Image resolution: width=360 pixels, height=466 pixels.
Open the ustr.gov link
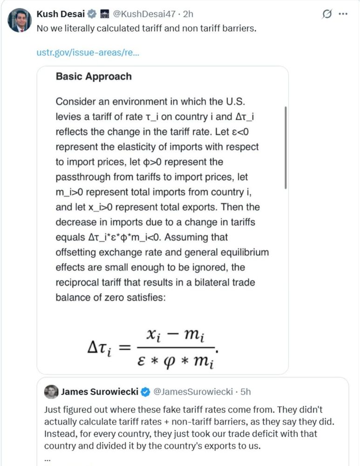point(88,52)
